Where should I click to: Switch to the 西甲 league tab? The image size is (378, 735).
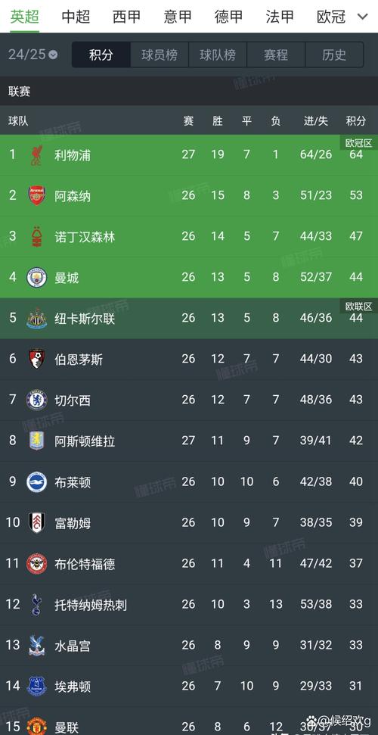click(x=126, y=17)
